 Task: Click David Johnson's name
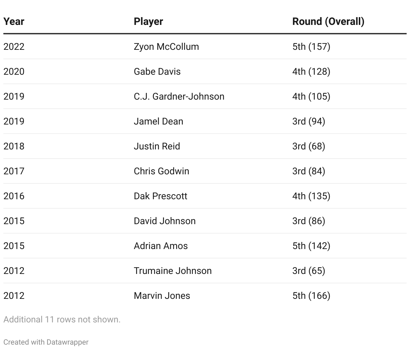164,221
